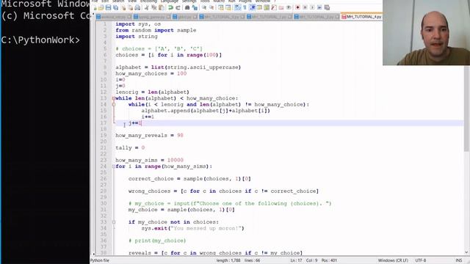Screen dimensions: 470x264
Task: Collapse the for loop fold at line 24
Action: click(x=114, y=166)
